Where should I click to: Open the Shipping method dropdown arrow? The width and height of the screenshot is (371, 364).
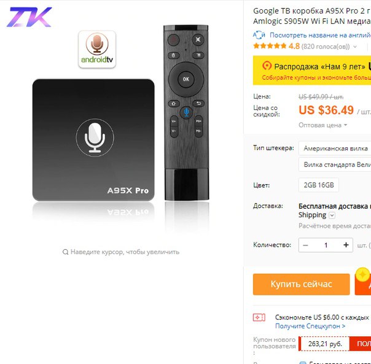point(332,215)
